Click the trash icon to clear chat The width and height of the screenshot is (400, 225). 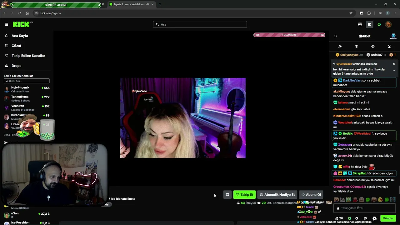pyautogui.click(x=356, y=47)
